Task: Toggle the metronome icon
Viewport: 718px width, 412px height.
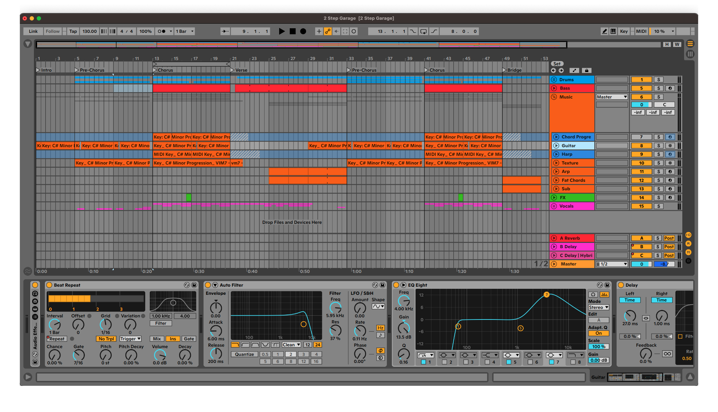Action: coord(161,31)
